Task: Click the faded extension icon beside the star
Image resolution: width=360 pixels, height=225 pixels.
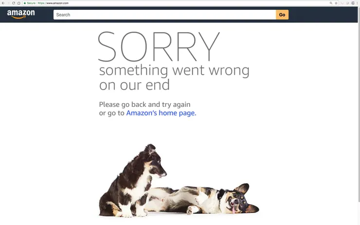Action: coord(342,3)
